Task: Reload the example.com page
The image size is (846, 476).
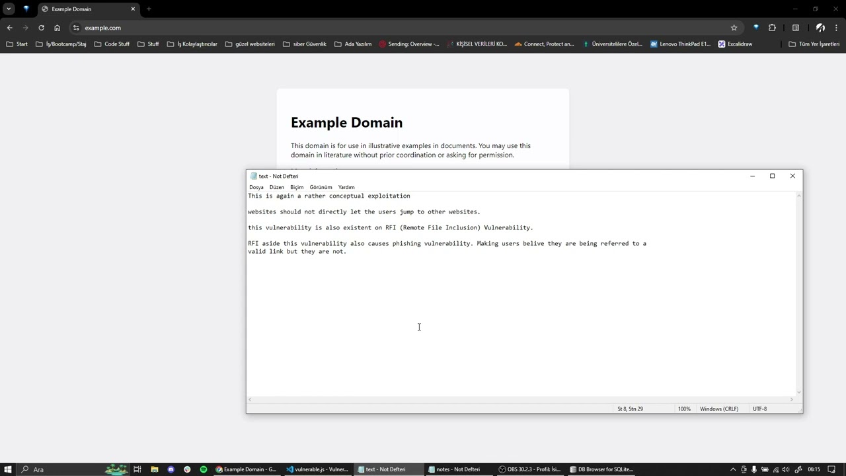Action: point(41,28)
